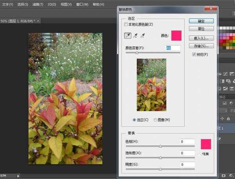This screenshot has width=235, height=179.
Task: Click the 颜色容差(F): label
Action: point(135,48)
